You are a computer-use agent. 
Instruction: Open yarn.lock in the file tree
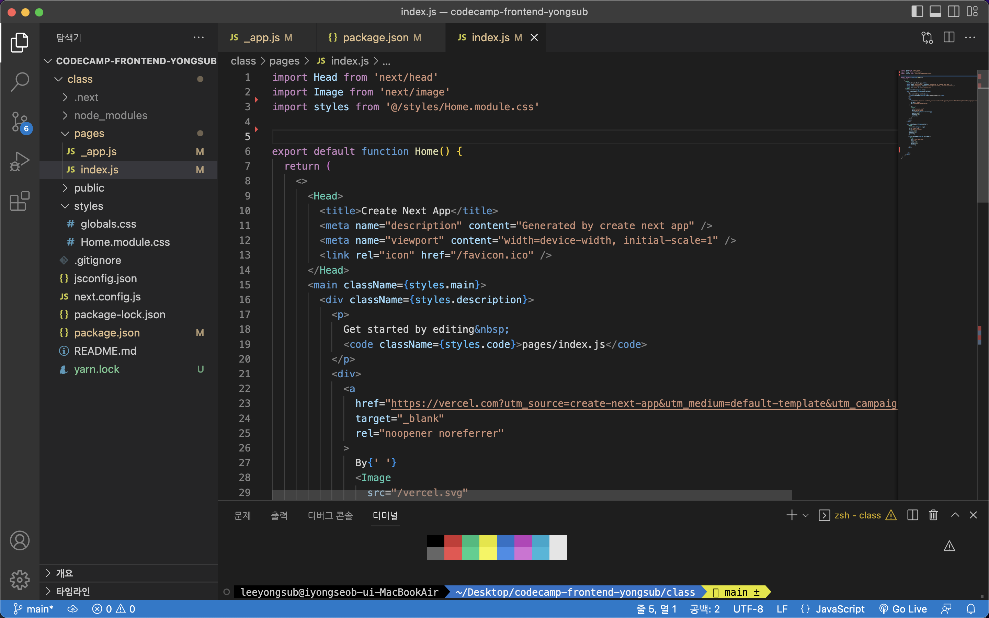click(x=128, y=369)
